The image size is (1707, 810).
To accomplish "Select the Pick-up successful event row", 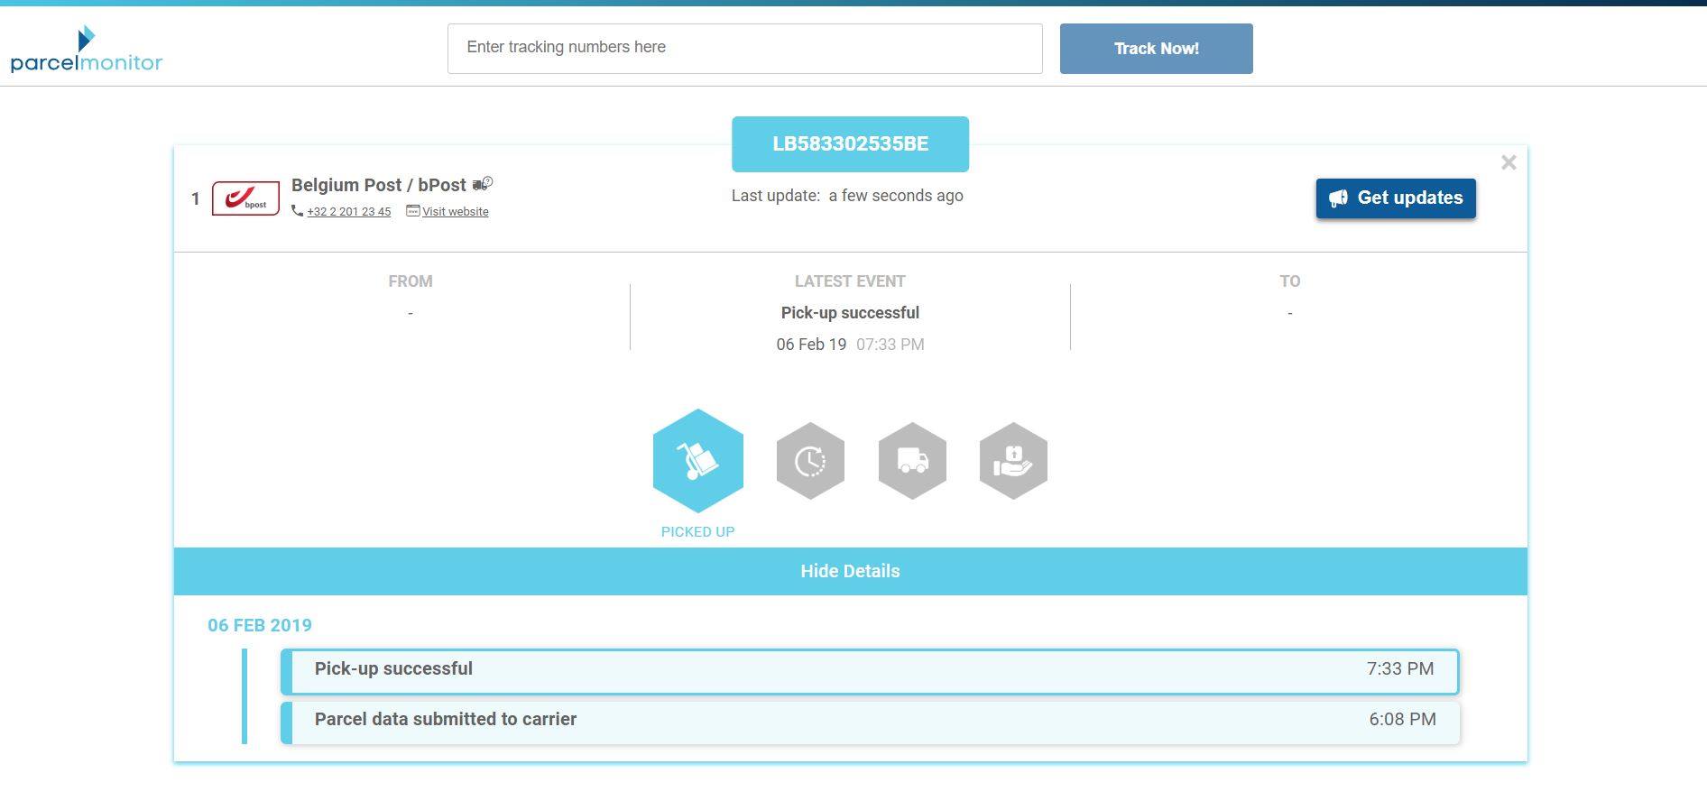I will coord(870,671).
